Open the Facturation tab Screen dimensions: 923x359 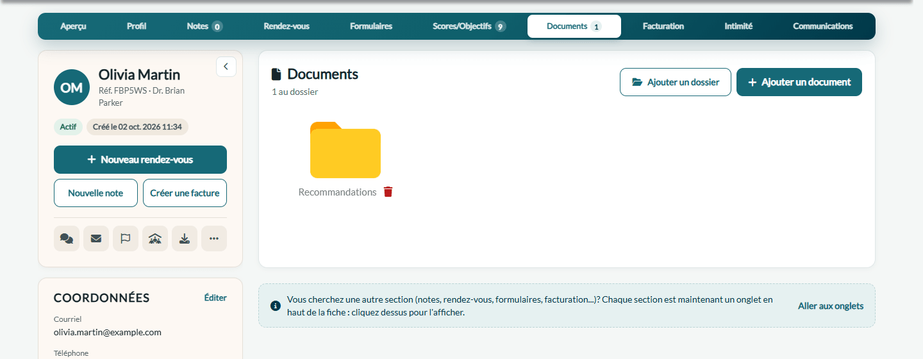(x=663, y=26)
